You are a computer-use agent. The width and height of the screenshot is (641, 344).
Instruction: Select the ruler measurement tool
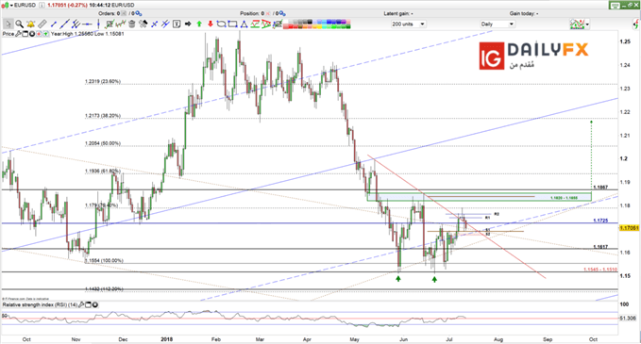click(42, 25)
